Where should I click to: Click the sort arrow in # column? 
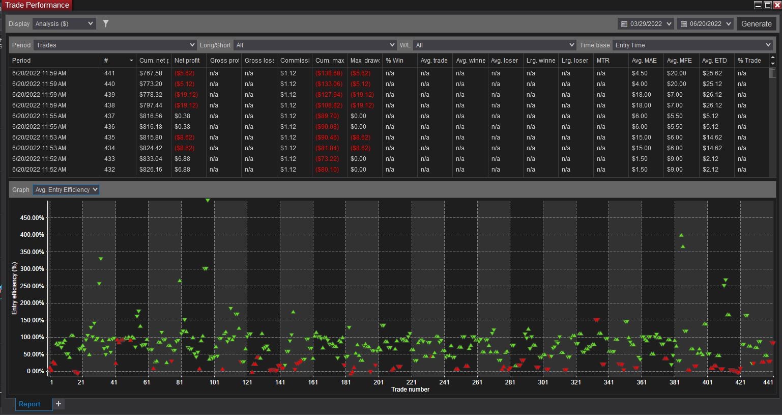pos(131,61)
